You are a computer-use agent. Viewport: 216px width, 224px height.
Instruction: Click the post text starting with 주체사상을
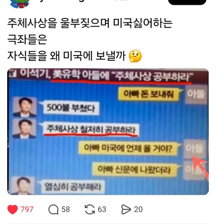pyautogui.click(x=90, y=40)
